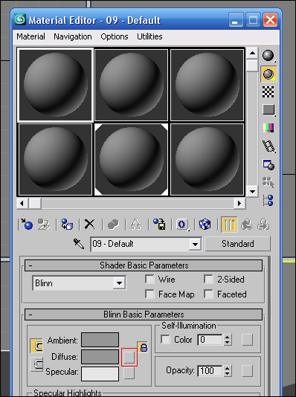Open the Navigation menu
The image size is (296, 397).
click(73, 36)
